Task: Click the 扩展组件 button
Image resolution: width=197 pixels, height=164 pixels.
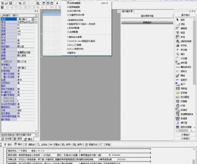Action: (186, 135)
